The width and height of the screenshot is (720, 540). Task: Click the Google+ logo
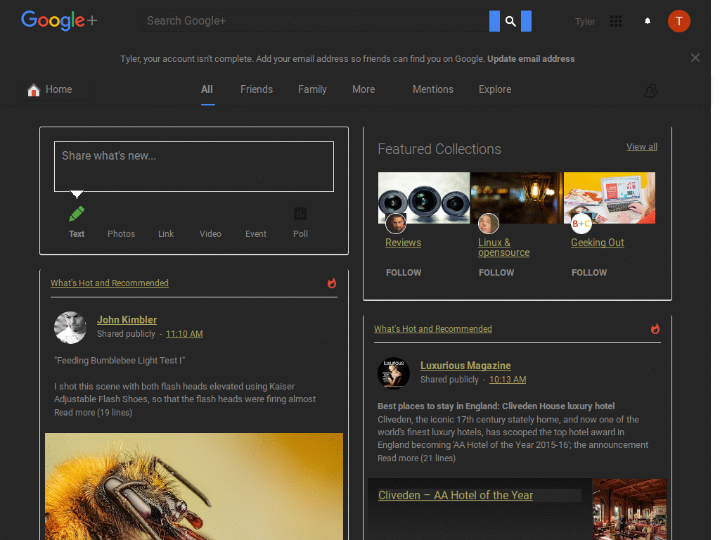[x=59, y=20]
